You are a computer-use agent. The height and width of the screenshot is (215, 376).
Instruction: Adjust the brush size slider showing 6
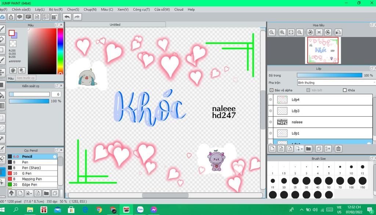click(29, 94)
